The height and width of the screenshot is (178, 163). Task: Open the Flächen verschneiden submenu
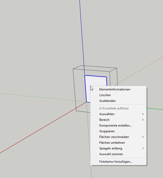click(x=114, y=137)
